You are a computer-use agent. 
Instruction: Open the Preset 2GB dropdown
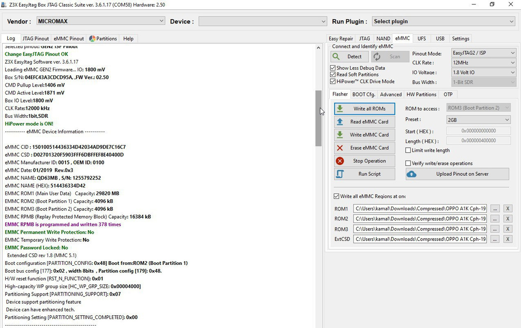click(478, 120)
